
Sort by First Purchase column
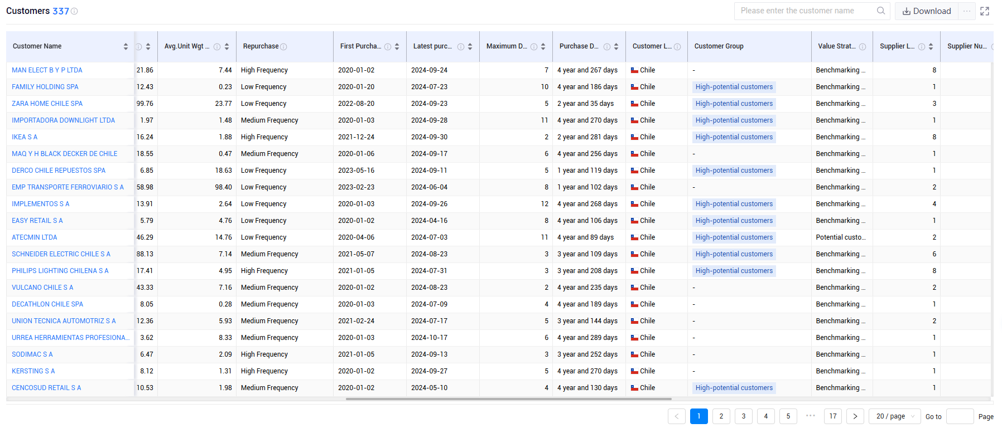(397, 47)
